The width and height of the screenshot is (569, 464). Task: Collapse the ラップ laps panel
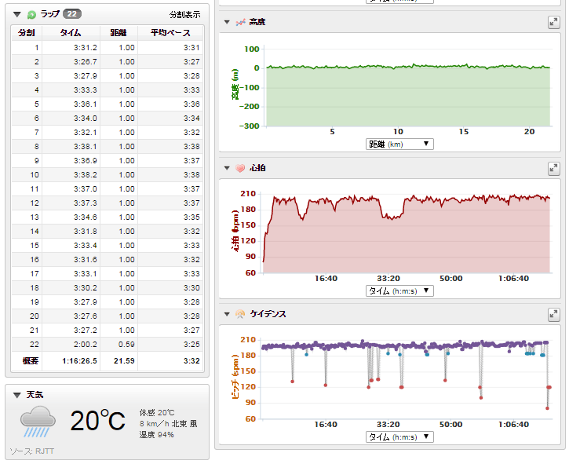[x=17, y=14]
